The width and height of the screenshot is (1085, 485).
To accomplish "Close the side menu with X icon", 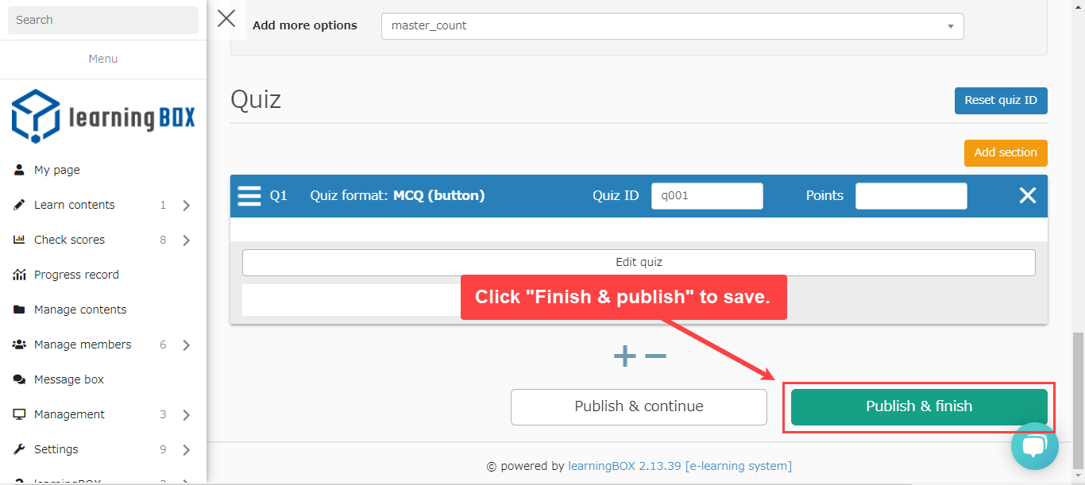I will pos(226,19).
